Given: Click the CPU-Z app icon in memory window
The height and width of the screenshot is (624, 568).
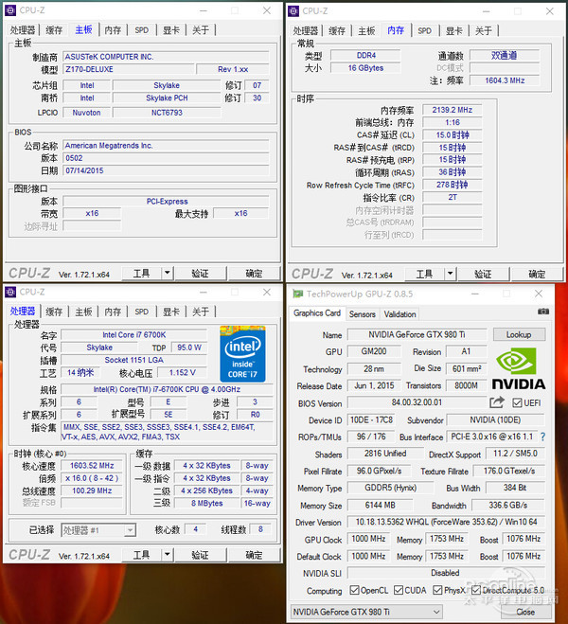Looking at the screenshot, I should pyautogui.click(x=293, y=11).
